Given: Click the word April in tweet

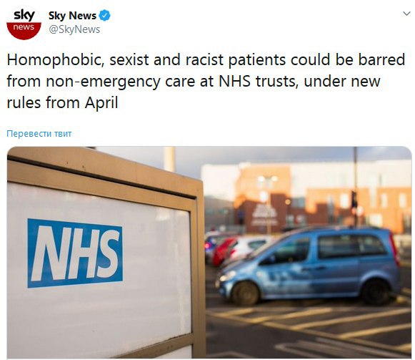Looking at the screenshot, I should [101, 103].
